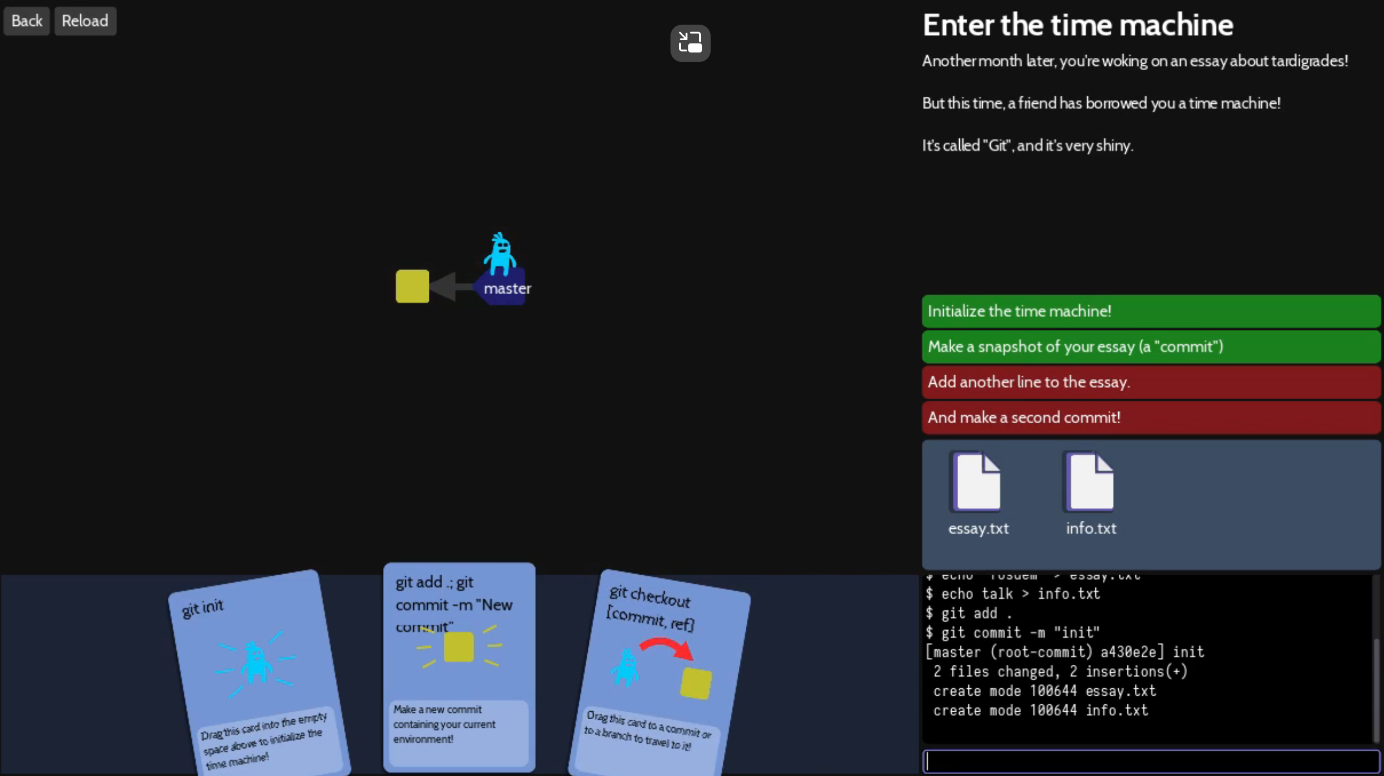Click the 'Initialize the time machine!' goal
This screenshot has width=1384, height=776.
(x=1150, y=311)
